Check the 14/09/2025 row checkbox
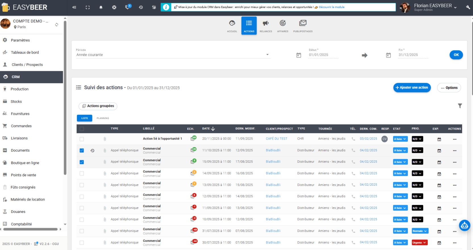 pyautogui.click(x=82, y=173)
